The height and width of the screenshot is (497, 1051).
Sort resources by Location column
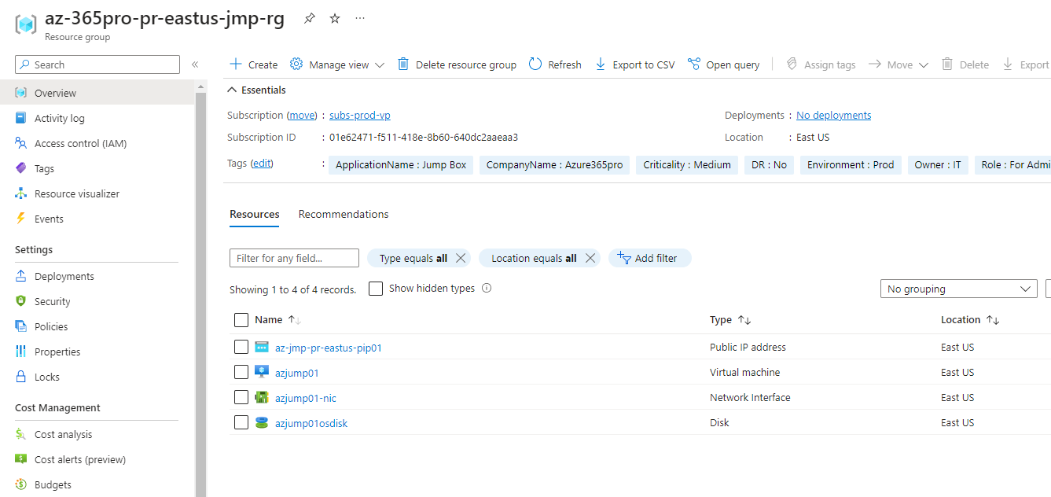pyautogui.click(x=970, y=320)
